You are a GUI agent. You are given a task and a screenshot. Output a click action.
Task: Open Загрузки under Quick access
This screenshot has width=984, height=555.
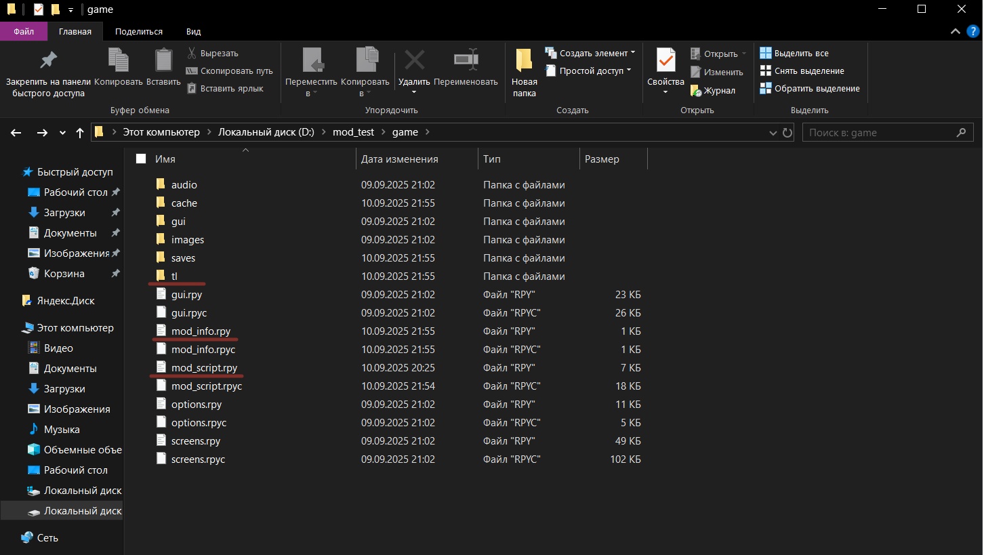point(64,213)
